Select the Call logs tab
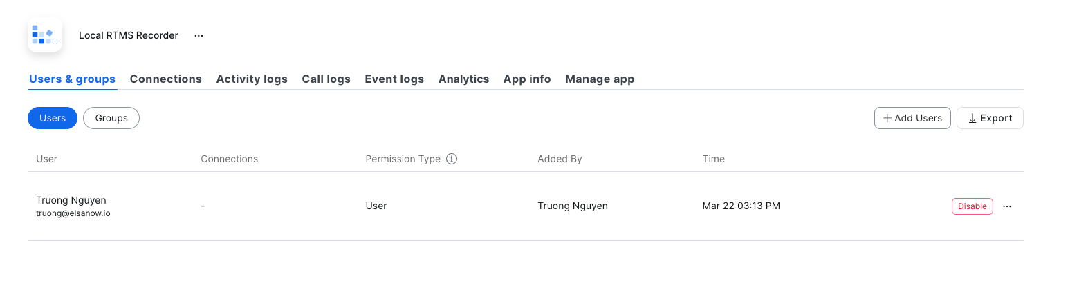This screenshot has width=1070, height=292. coord(326,79)
